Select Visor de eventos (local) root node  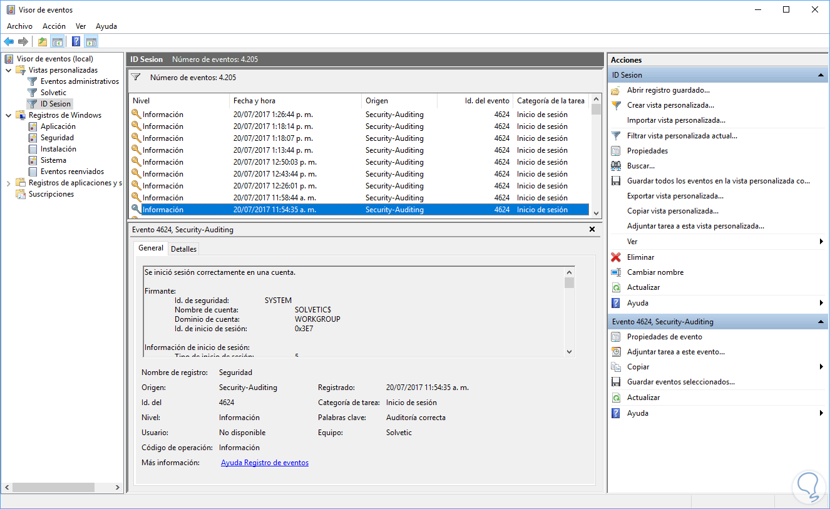54,59
